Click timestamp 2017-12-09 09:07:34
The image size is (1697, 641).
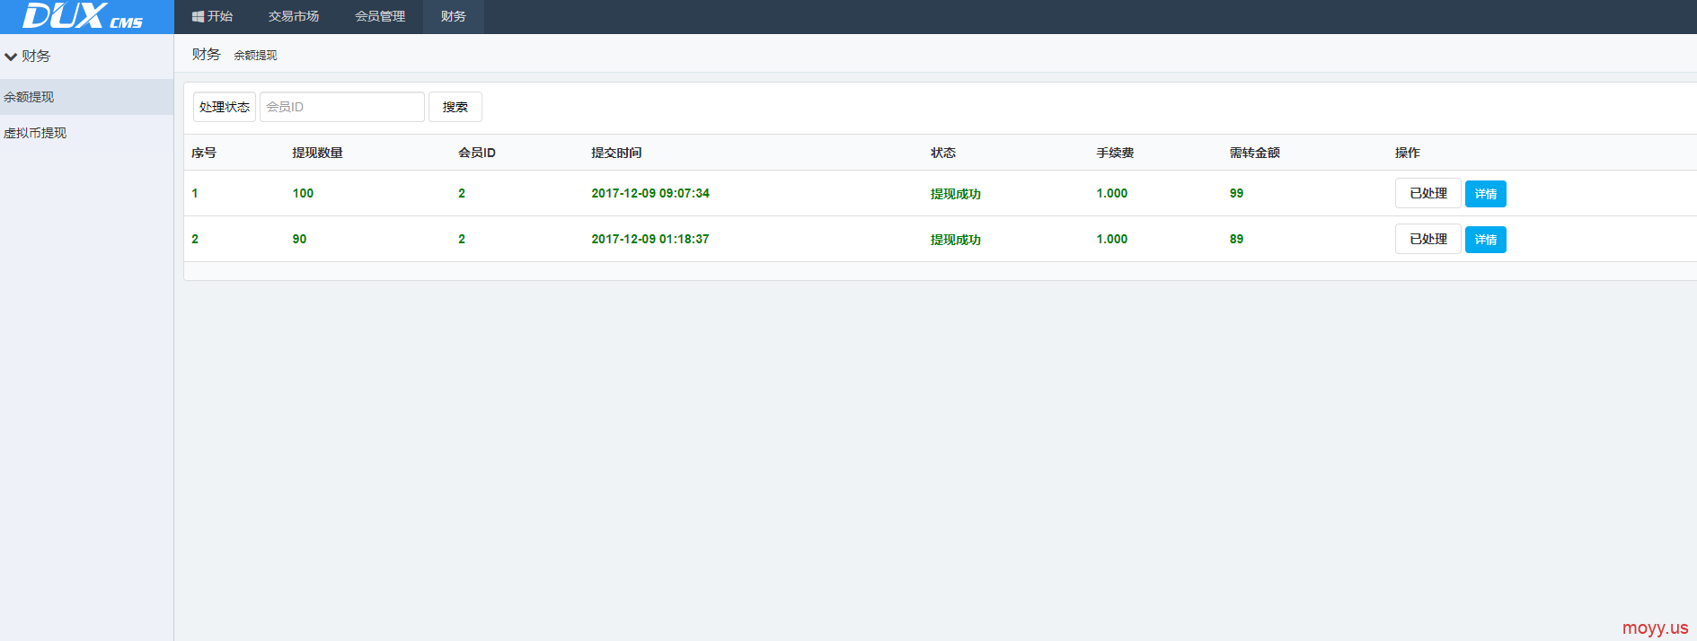pos(650,193)
